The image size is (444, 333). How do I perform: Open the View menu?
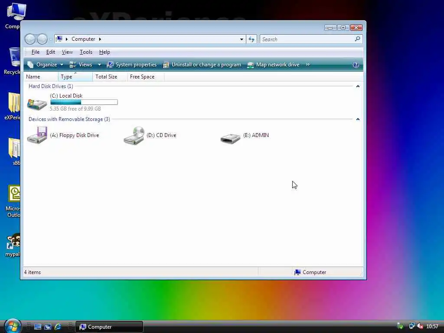pos(67,52)
